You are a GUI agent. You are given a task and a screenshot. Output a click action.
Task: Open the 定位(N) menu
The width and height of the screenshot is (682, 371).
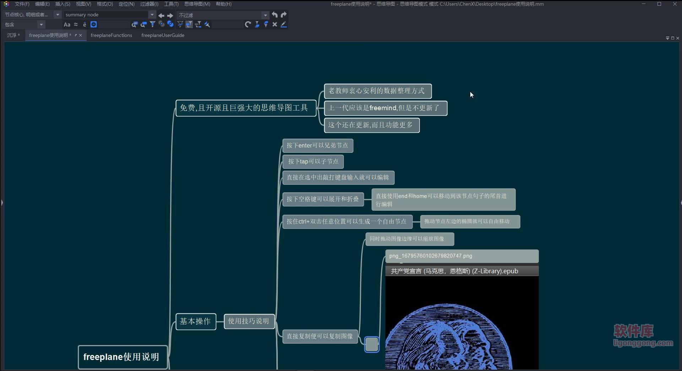pyautogui.click(x=126, y=4)
